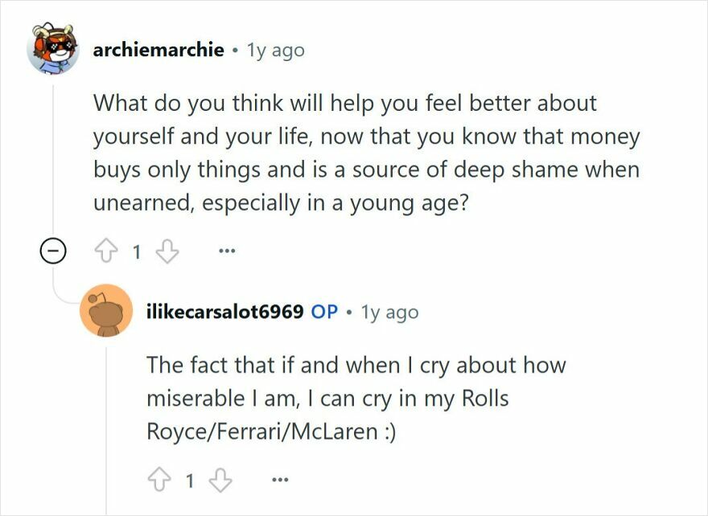The width and height of the screenshot is (708, 516).
Task: Click the 1y ago timestamp on top comment
Action: click(275, 49)
